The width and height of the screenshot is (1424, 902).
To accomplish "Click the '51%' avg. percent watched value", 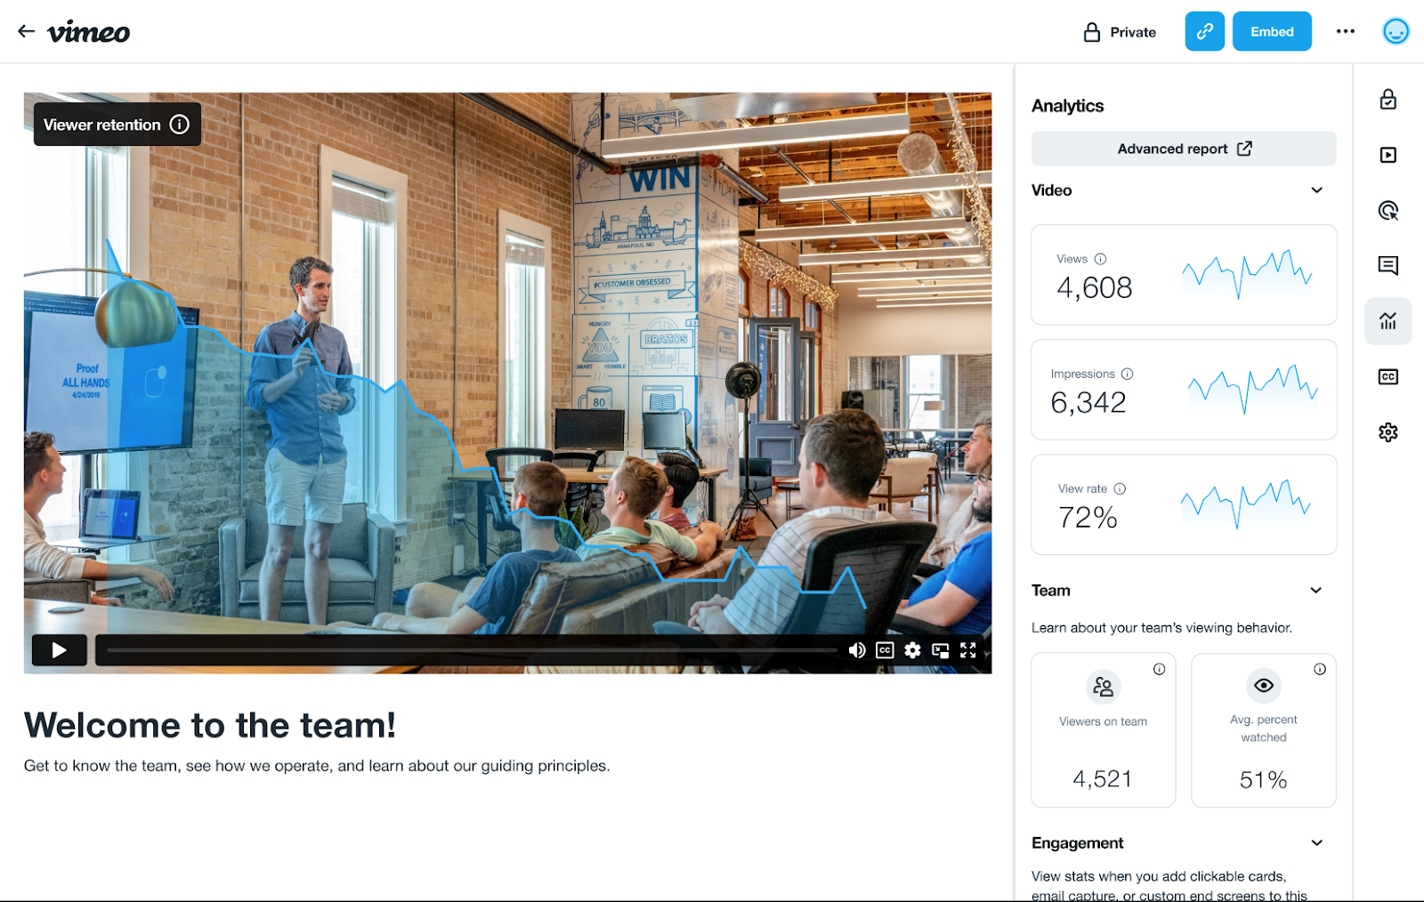I will [x=1263, y=780].
